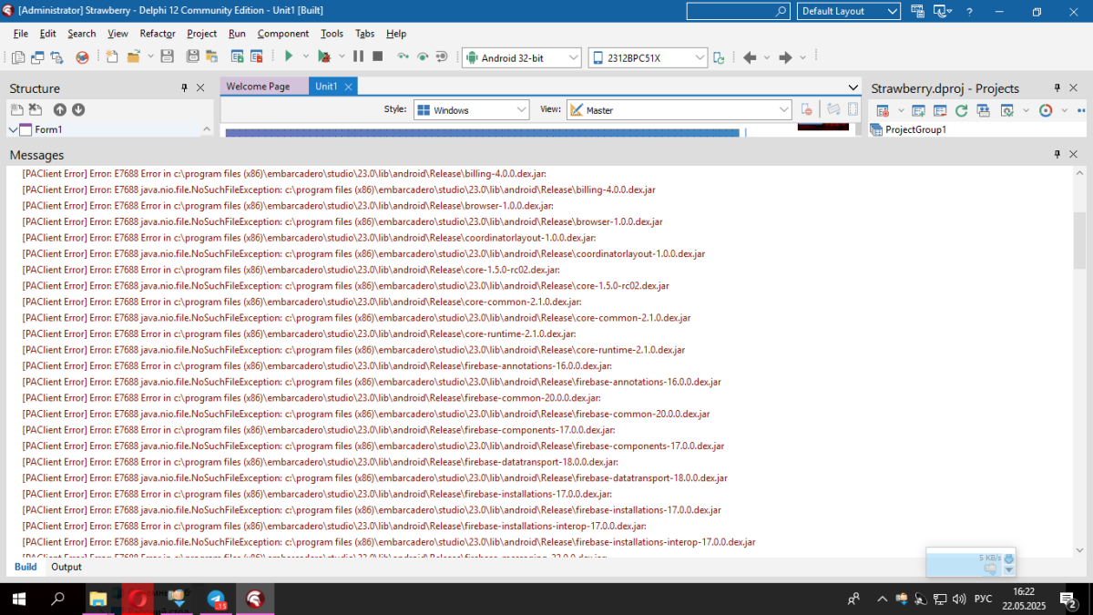This screenshot has height=615, width=1093.
Task: Refresh the target device list
Action: click(719, 57)
